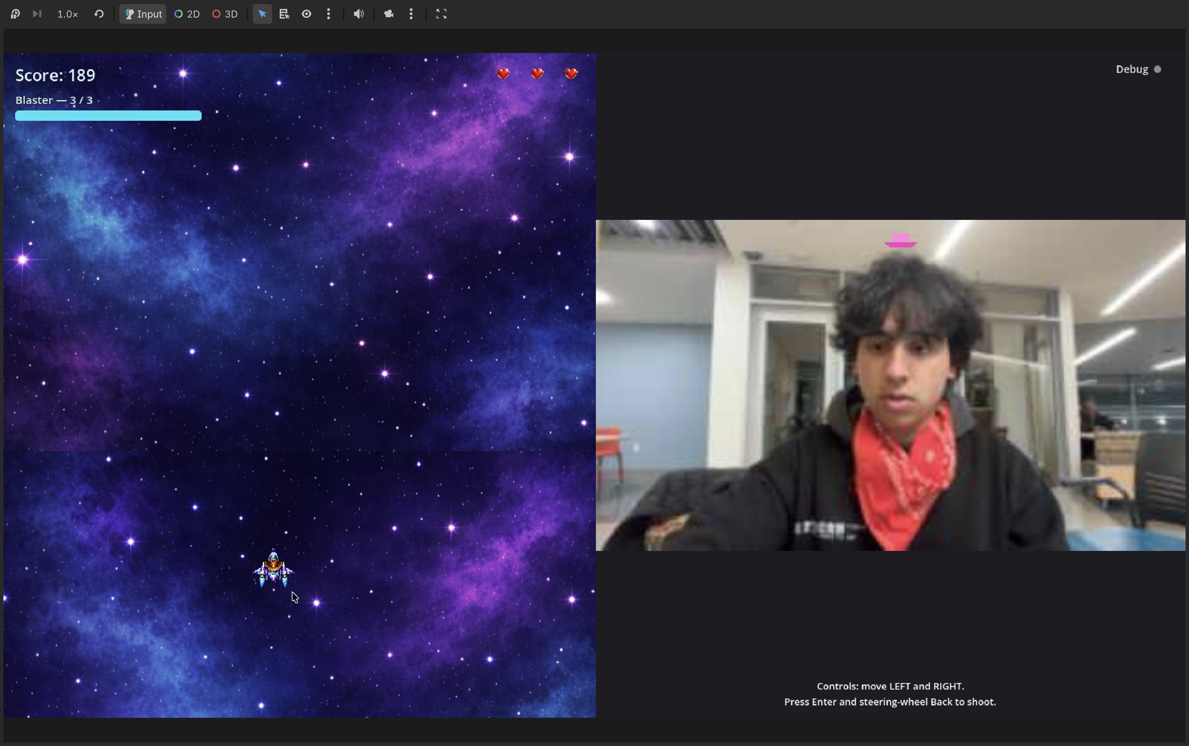Click the list select tool icon
The width and height of the screenshot is (1189, 746).
click(284, 14)
